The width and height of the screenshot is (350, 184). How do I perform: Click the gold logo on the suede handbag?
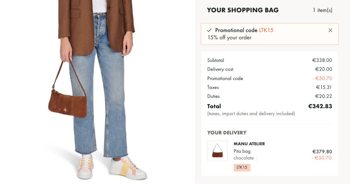click(x=65, y=110)
